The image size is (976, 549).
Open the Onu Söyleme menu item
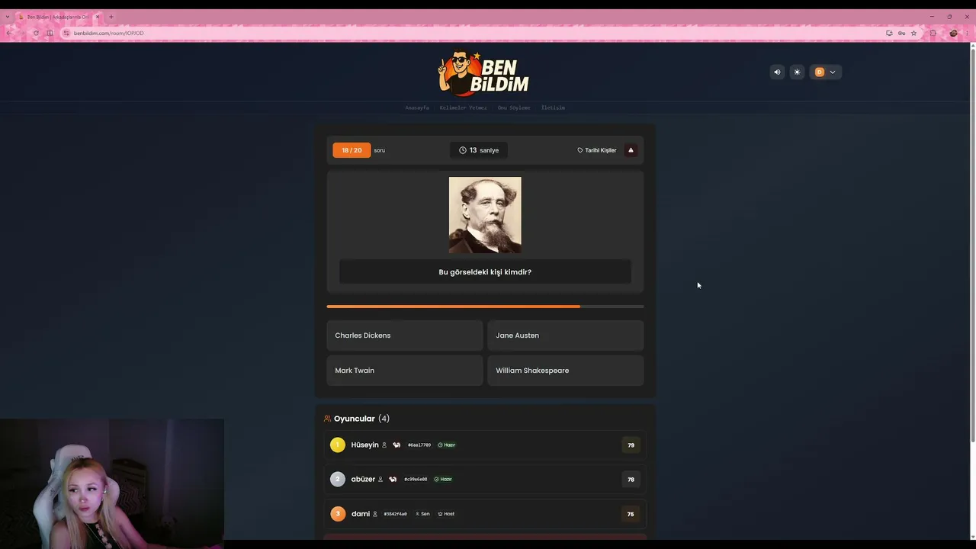[514, 108]
